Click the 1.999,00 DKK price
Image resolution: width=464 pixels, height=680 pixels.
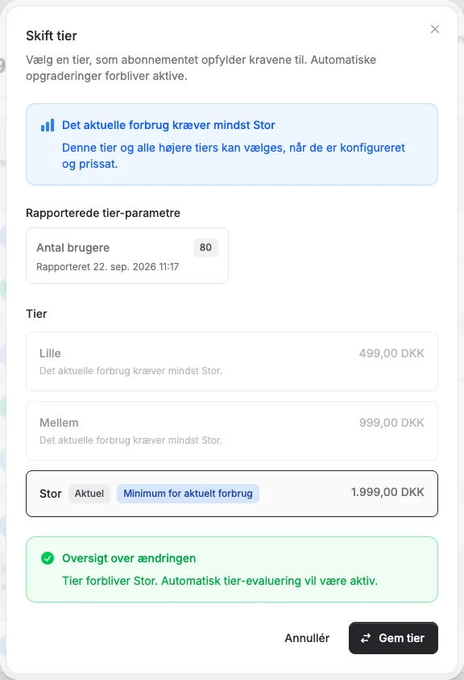pyautogui.click(x=387, y=492)
